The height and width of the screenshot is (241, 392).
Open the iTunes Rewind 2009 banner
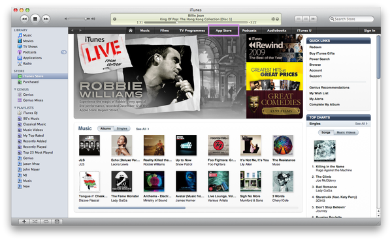click(x=274, y=48)
